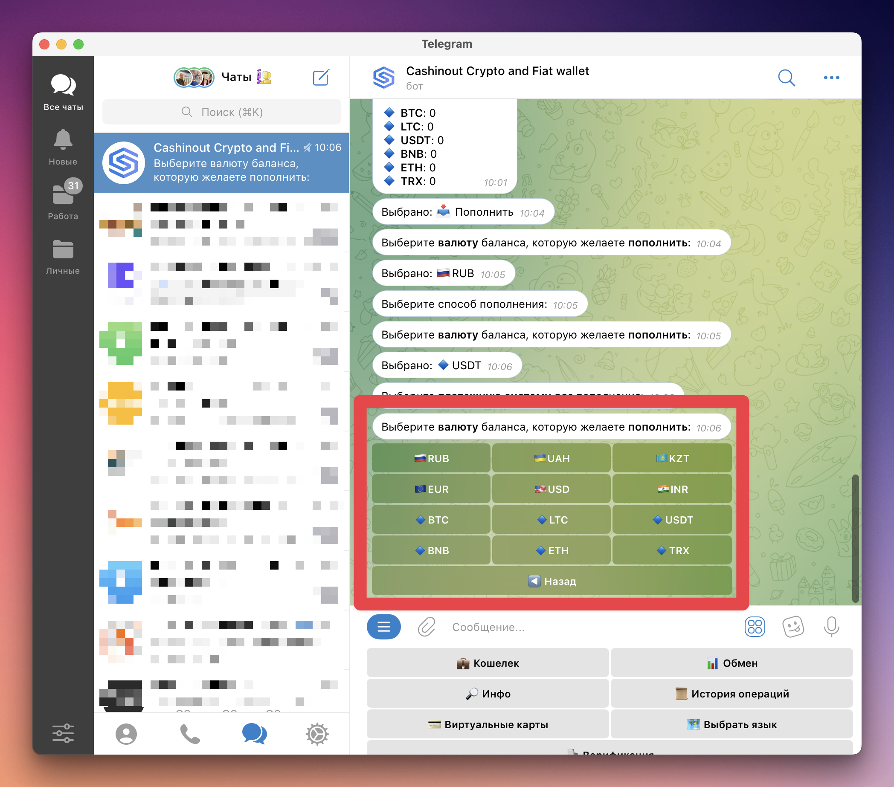Open the Contacts tab icon

tap(126, 734)
